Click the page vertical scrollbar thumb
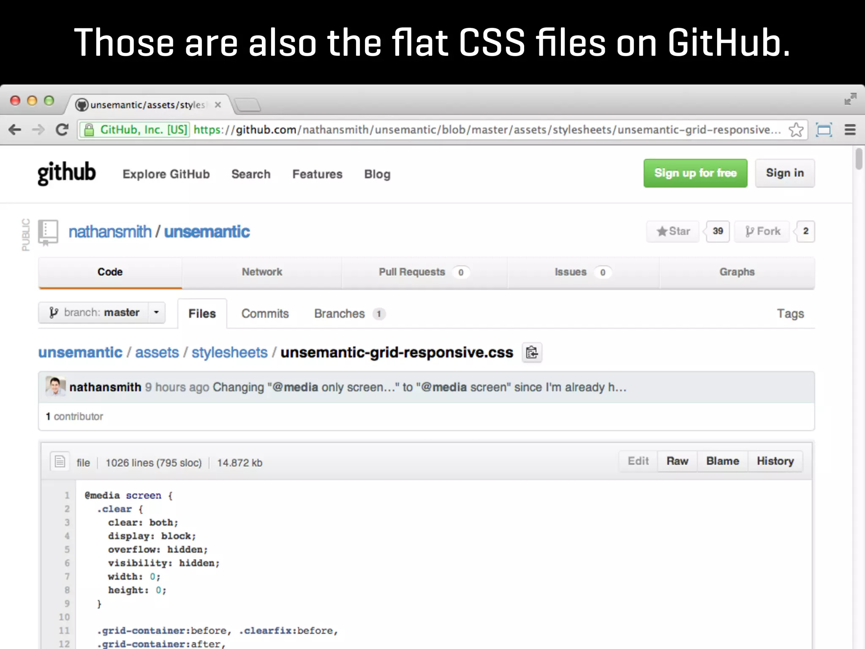 pos(859,158)
